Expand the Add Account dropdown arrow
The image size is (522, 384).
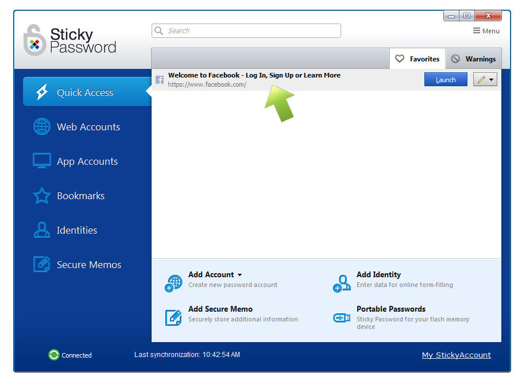(239, 275)
